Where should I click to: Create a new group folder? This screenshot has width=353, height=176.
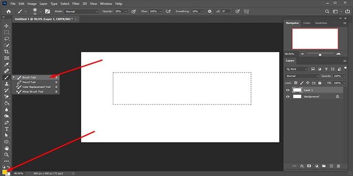(x=324, y=166)
